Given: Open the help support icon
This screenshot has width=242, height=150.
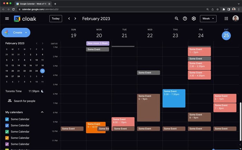Looking at the screenshot, I should coord(185,18).
